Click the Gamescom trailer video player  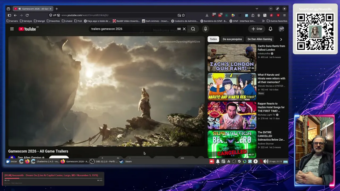(106, 91)
